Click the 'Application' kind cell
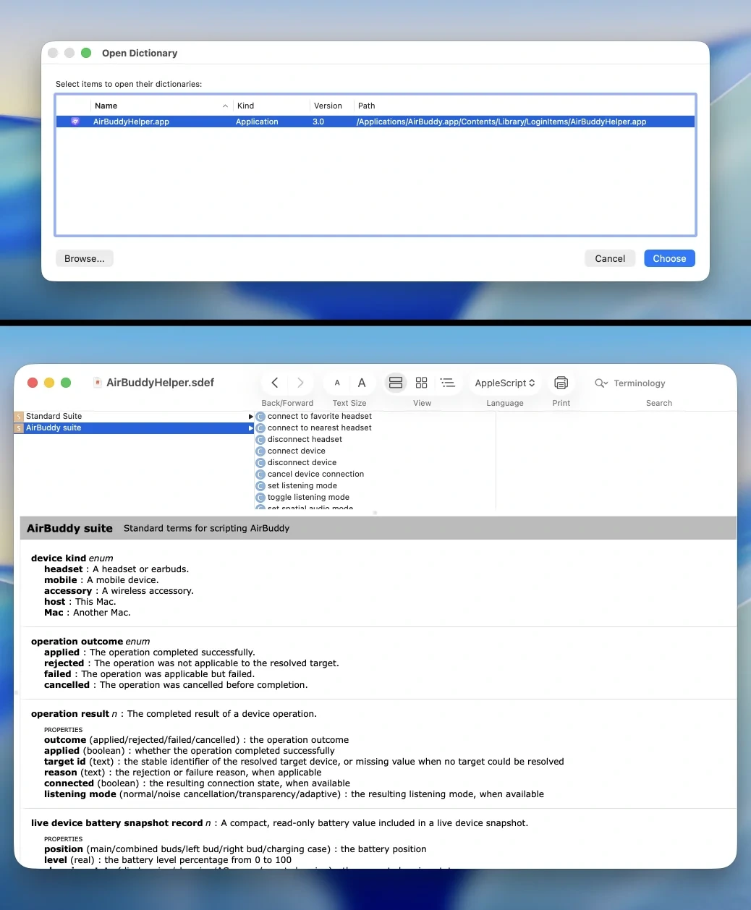This screenshot has width=751, height=910. 257,122
